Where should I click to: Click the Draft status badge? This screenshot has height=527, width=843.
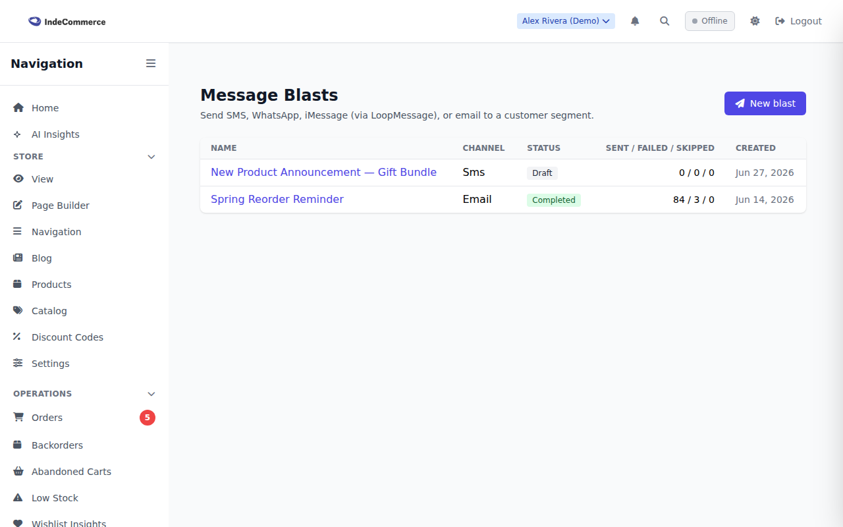pos(542,173)
